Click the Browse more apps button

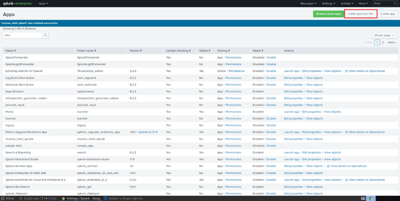[328, 14]
